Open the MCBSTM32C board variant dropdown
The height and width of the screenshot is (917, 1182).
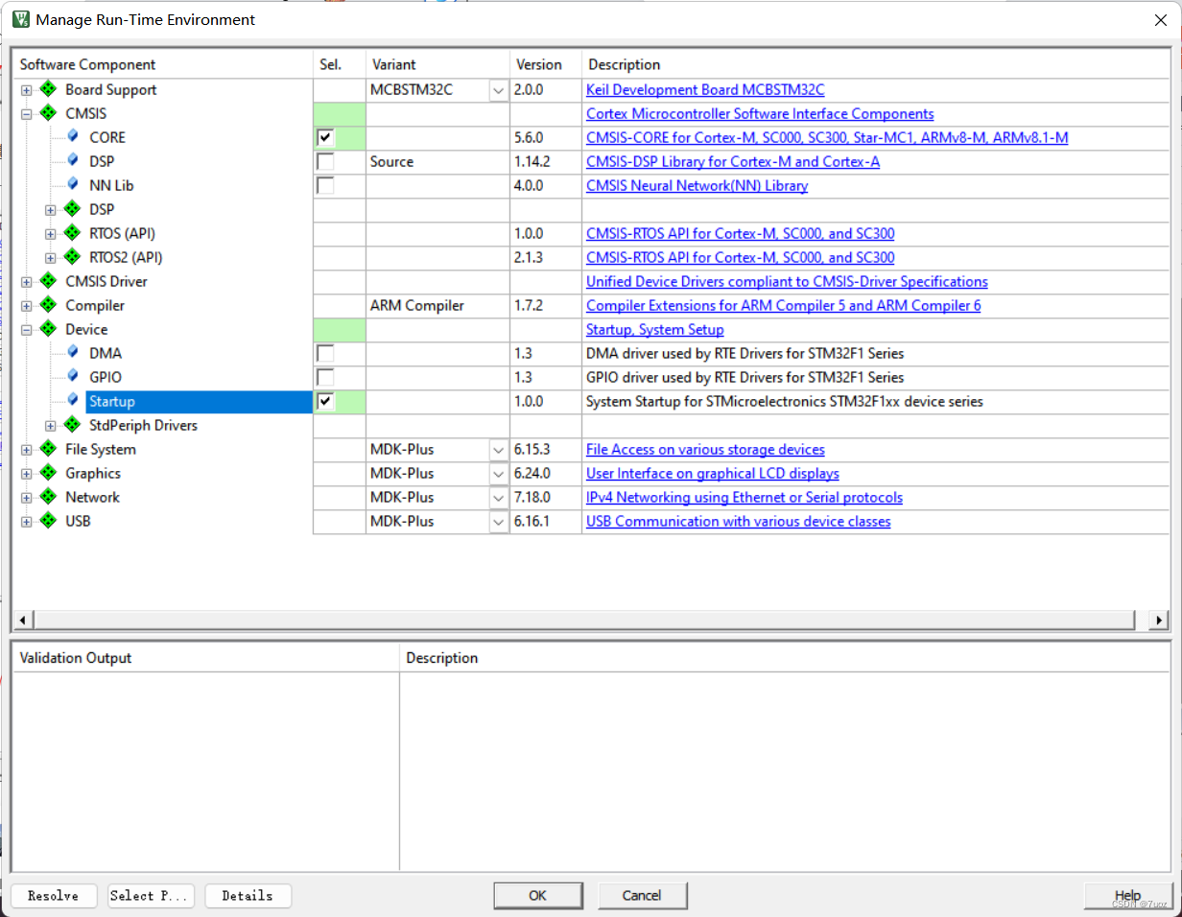pos(499,90)
